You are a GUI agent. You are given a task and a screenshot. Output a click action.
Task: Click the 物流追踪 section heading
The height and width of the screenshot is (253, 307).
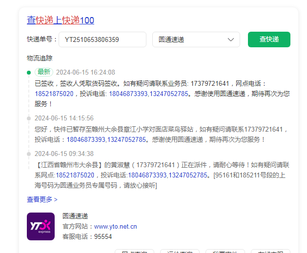point(40,58)
